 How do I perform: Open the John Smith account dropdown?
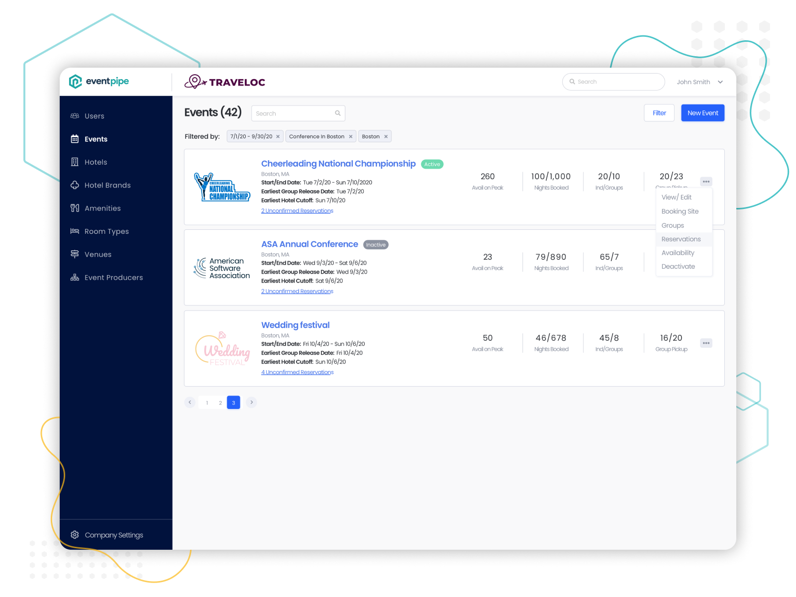click(699, 82)
